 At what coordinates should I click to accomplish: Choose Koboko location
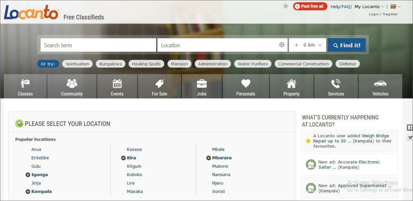click(134, 175)
